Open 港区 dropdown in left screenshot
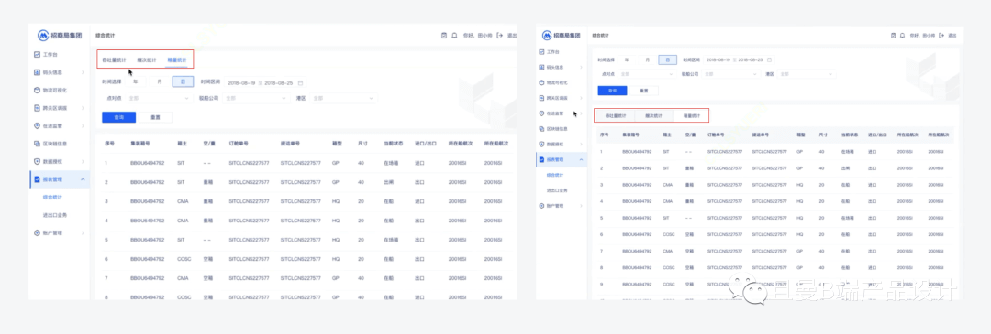 344,98
